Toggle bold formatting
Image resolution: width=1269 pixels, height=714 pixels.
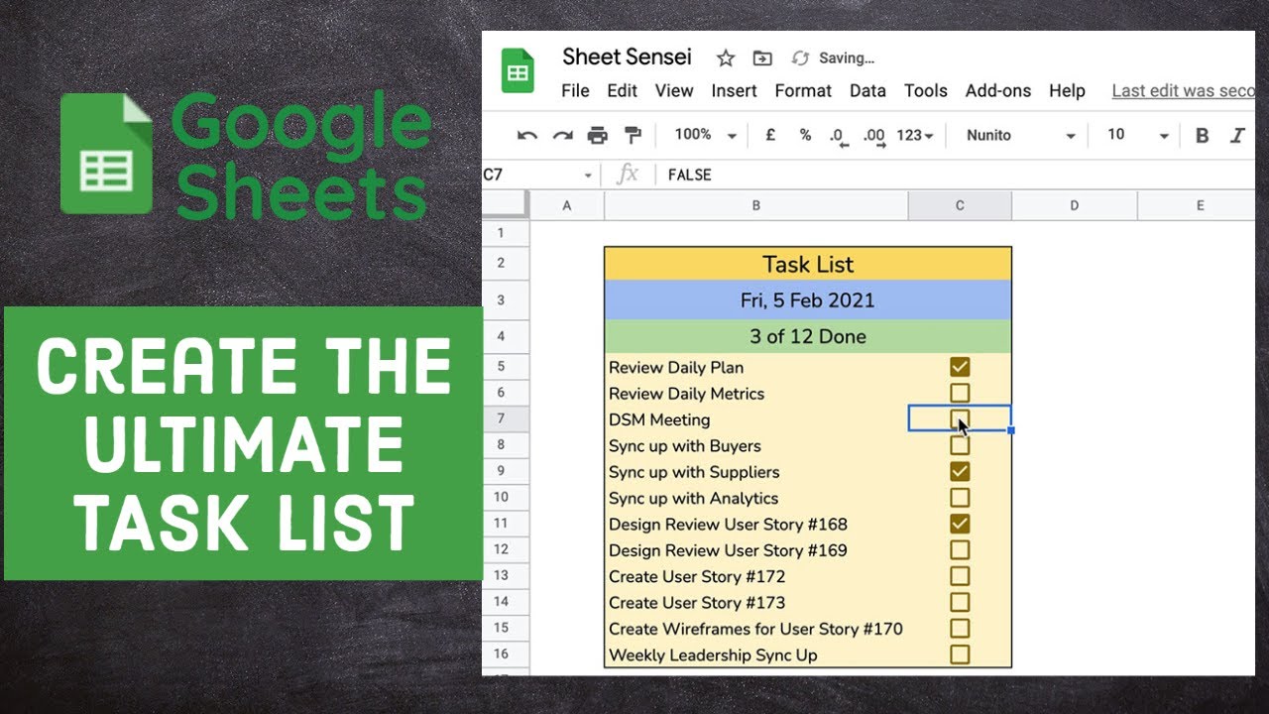tap(1202, 136)
